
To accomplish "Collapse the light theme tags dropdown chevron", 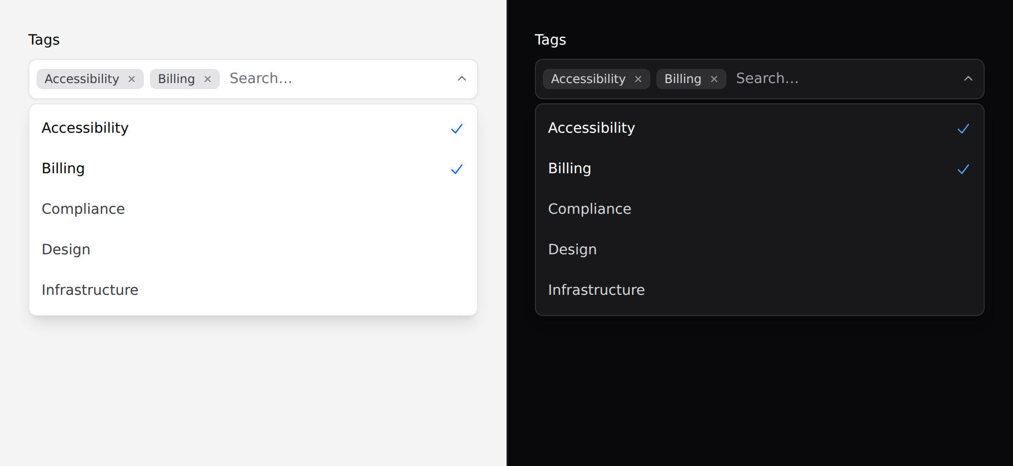I will pos(461,79).
